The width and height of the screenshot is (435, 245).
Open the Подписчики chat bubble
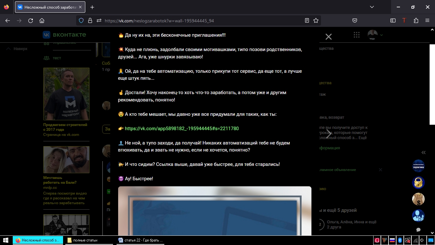(418, 166)
